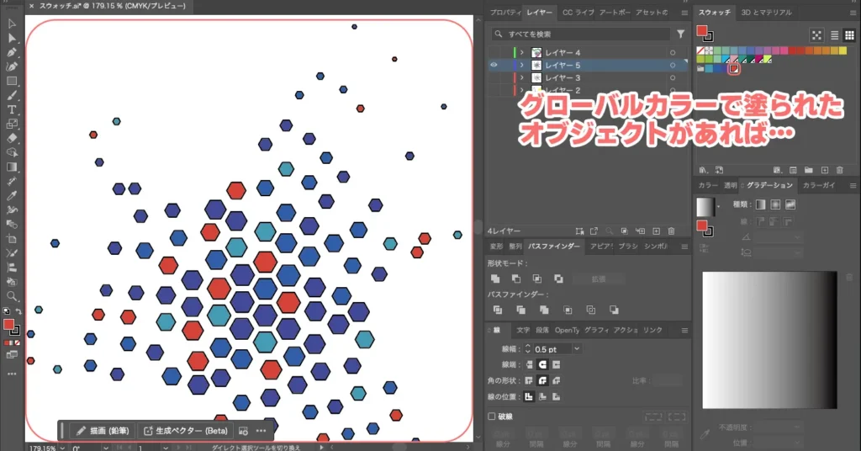Select the Rectangle tool
Viewport: 861px width, 451px height.
(x=12, y=81)
